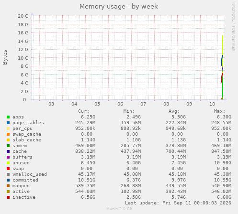Click the 'mapped' legend label
238x214 pixels.
(x=21, y=186)
